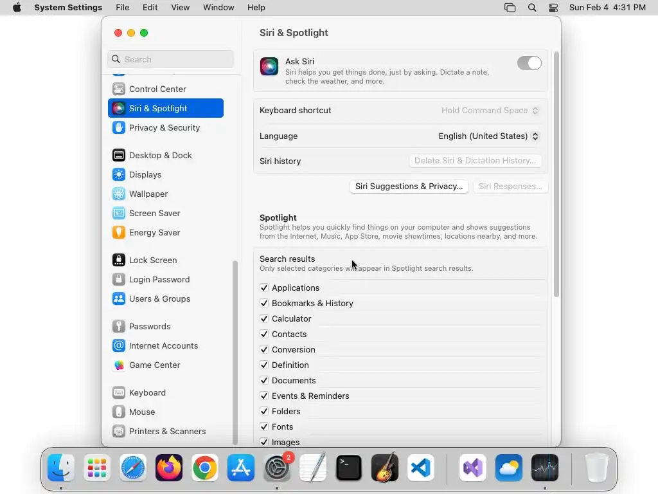Screen dimensions: 658x494
Task: Open Game Center settings
Action: pyautogui.click(x=165, y=365)
